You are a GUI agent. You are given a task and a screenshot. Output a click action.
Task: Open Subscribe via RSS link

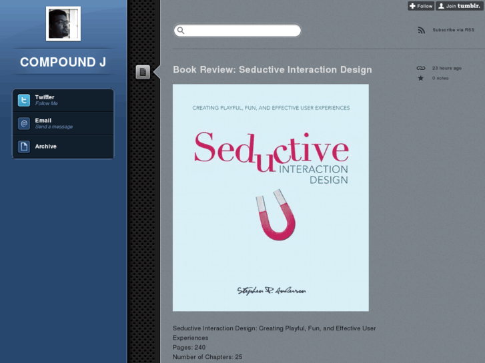coord(453,30)
